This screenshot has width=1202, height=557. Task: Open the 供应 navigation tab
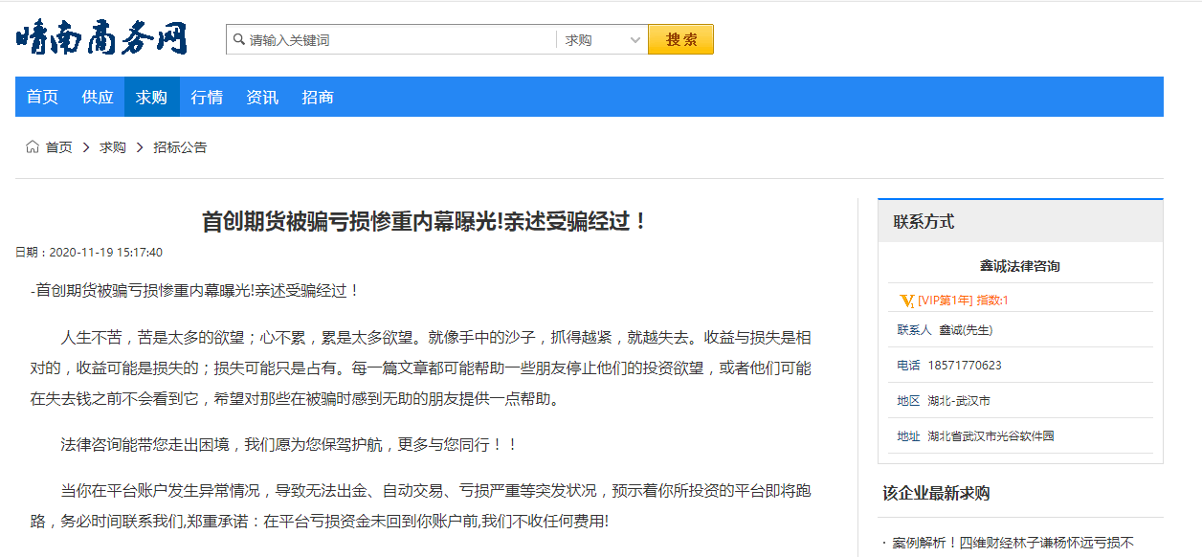(x=98, y=97)
